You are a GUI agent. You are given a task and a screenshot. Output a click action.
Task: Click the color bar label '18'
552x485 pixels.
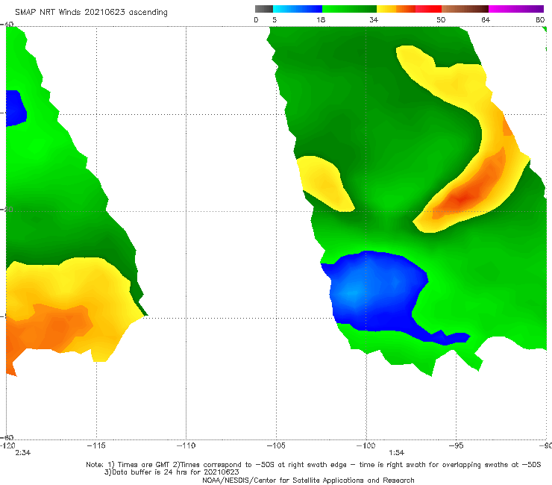coord(321,19)
